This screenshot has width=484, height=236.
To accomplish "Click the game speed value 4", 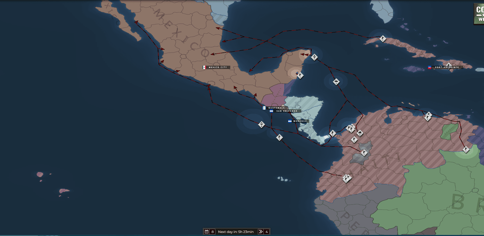I will pyautogui.click(x=267, y=232).
